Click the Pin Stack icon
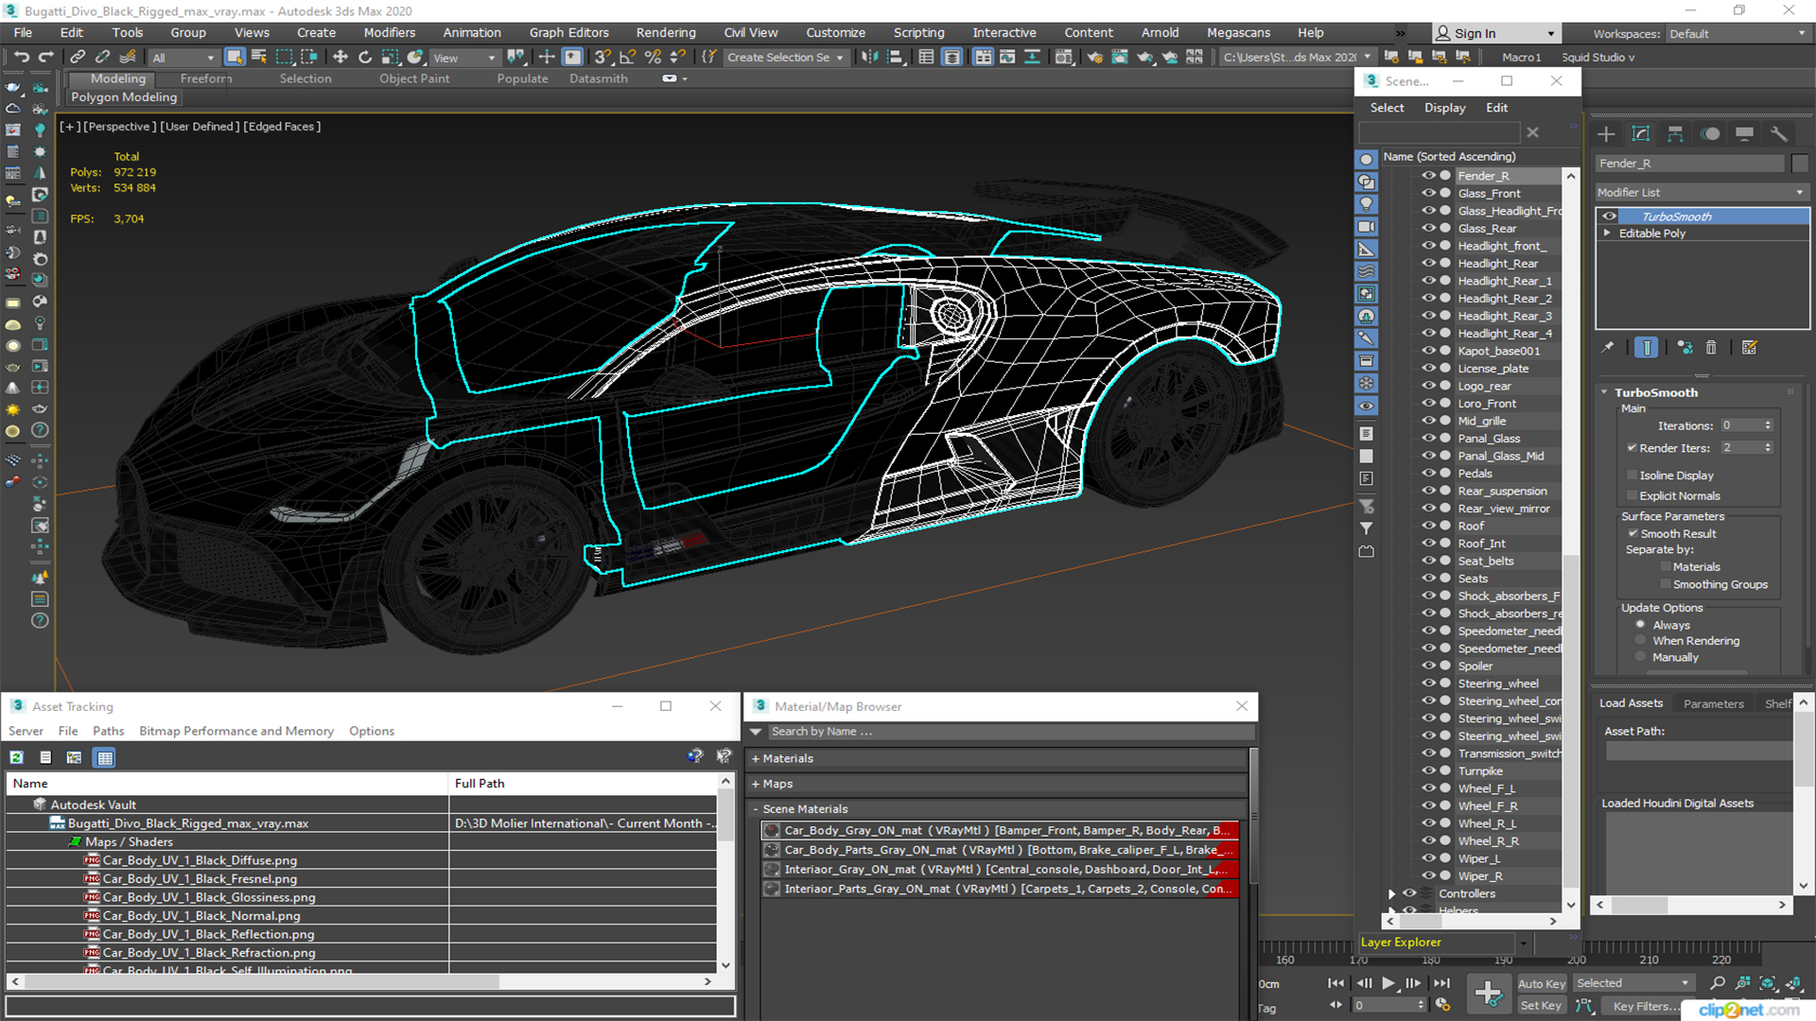Viewport: 1816px width, 1021px height. [1608, 348]
